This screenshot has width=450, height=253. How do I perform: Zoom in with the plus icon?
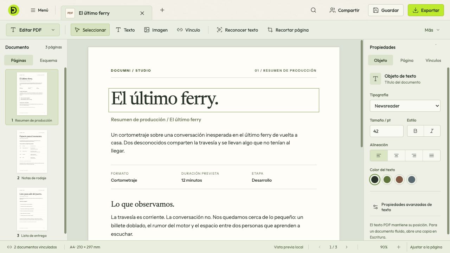(x=398, y=247)
